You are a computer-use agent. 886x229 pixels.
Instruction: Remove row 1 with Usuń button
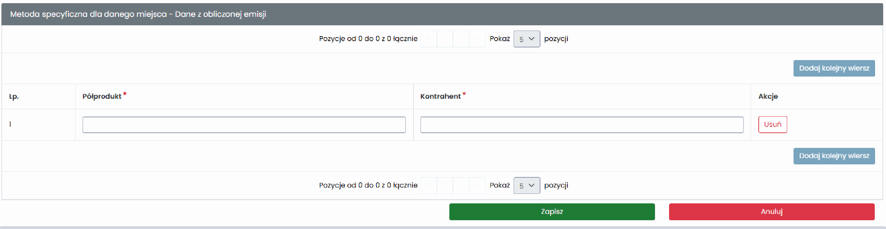pyautogui.click(x=772, y=125)
